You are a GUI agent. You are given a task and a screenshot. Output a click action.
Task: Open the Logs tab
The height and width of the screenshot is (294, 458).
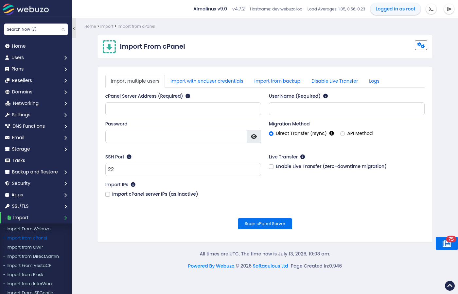pos(374,81)
